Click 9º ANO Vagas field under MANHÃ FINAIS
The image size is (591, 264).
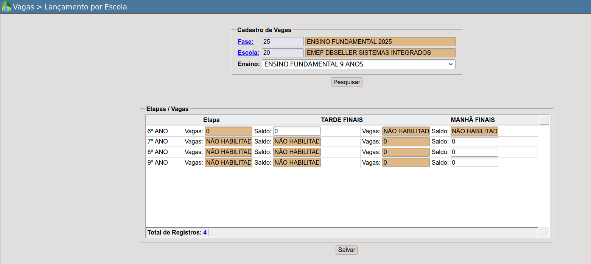[x=406, y=162]
